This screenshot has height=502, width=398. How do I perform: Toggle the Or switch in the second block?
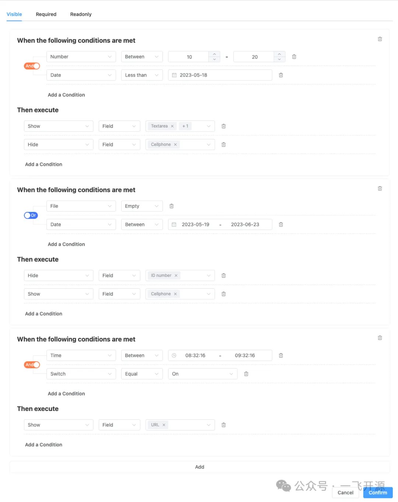31,215
